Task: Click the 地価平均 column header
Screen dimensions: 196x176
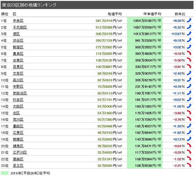Action: 115,14
